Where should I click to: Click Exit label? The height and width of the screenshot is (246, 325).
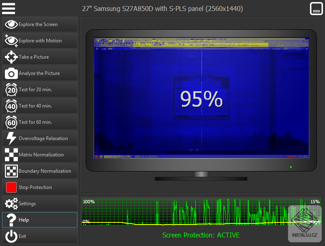point(22,236)
